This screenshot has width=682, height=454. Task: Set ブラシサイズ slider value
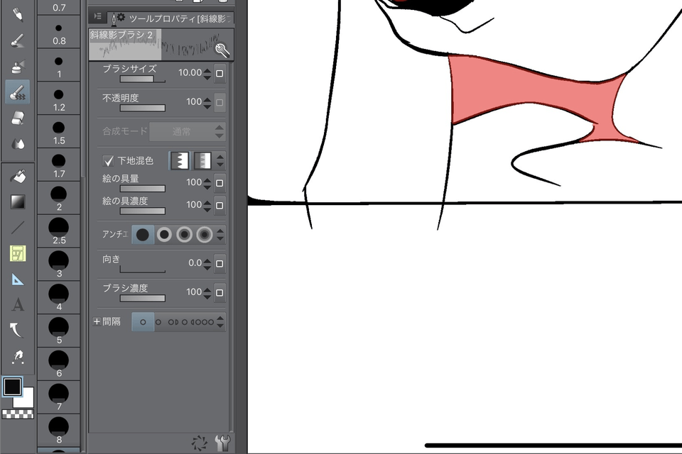click(x=143, y=79)
